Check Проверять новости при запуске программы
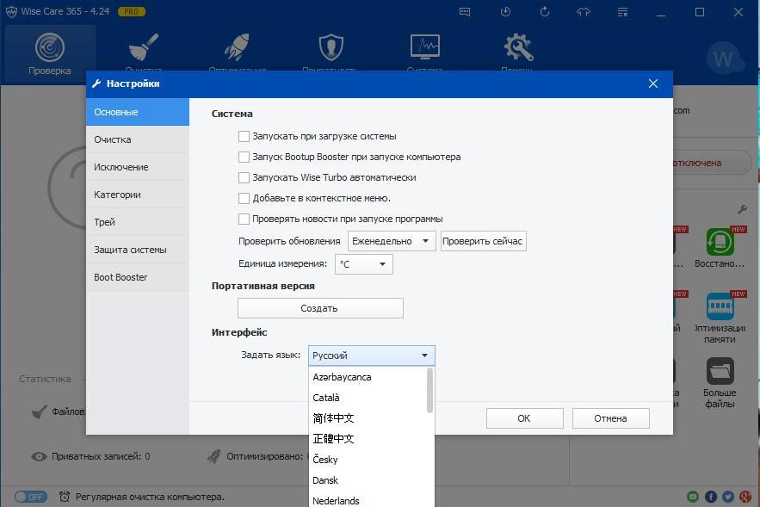Screen dimensions: 760x507 pyautogui.click(x=244, y=219)
